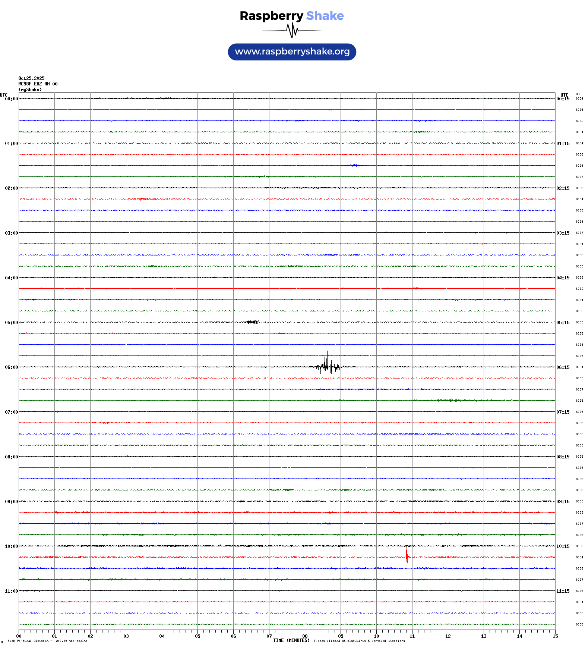This screenshot has height=646, width=585.
Task: Click minute 08 on the bottom axis
Action: 305,636
